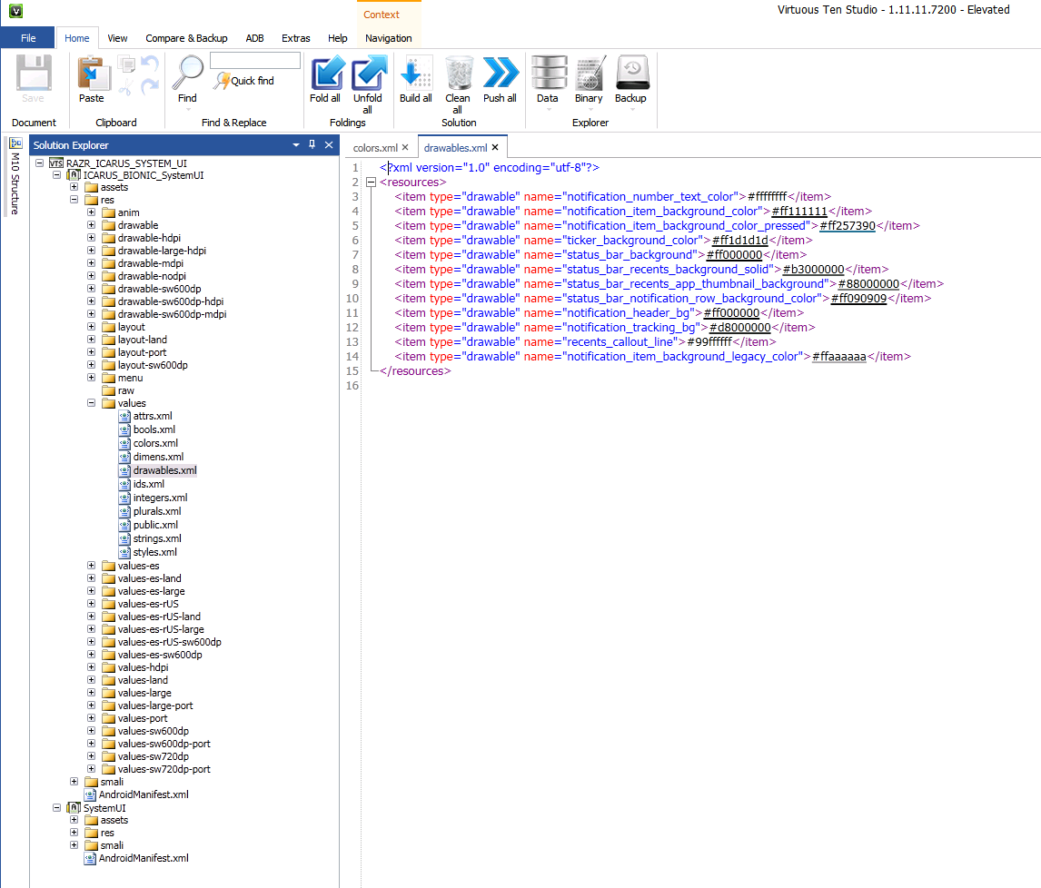Open the Compare & Backup ribbon tab
The image size is (1041, 888).
[x=186, y=38]
